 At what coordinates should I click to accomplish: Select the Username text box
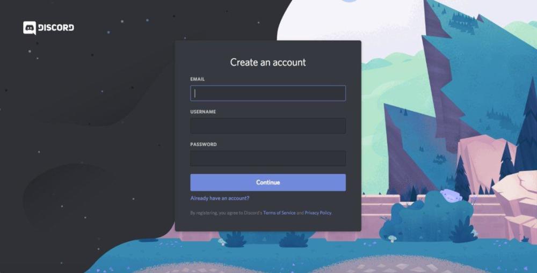[x=268, y=126]
